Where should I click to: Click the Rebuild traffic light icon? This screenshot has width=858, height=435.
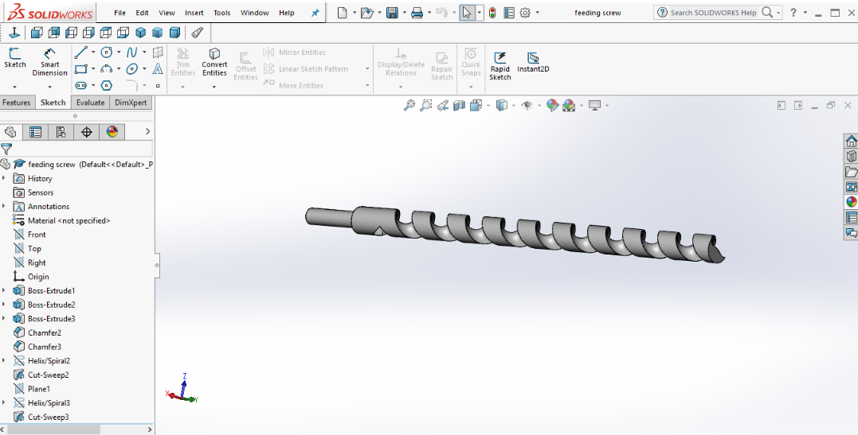pos(492,13)
